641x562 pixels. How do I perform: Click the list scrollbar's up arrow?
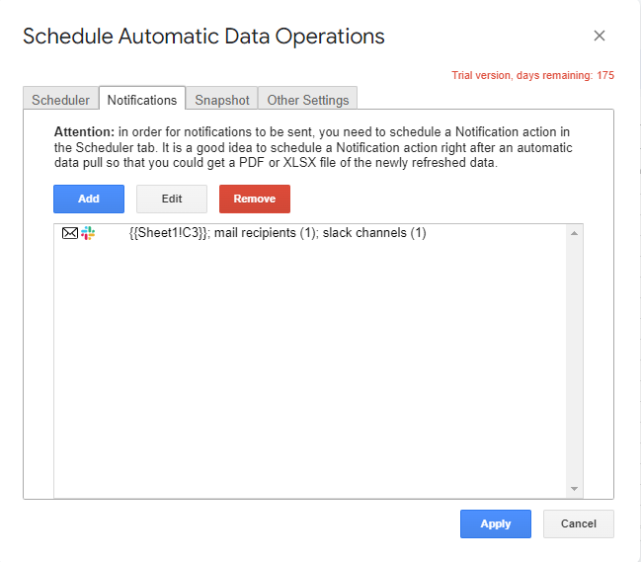pyautogui.click(x=574, y=233)
